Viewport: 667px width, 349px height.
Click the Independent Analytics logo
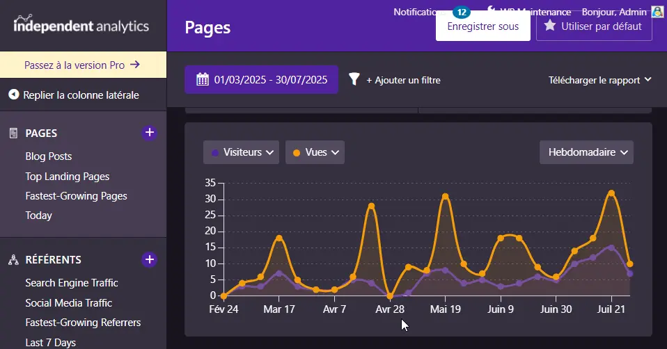coord(81,24)
